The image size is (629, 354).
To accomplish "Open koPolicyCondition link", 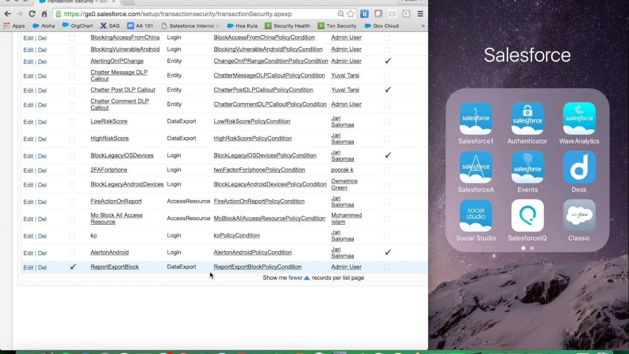I will tap(236, 236).
